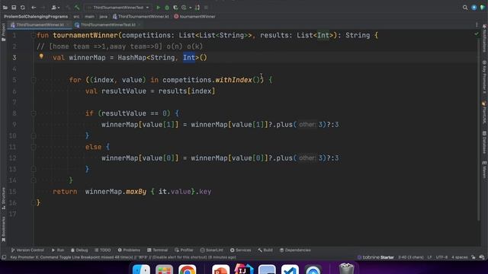Click the blue updates icon top right
The height and width of the screenshot is (274, 488).
474,8
